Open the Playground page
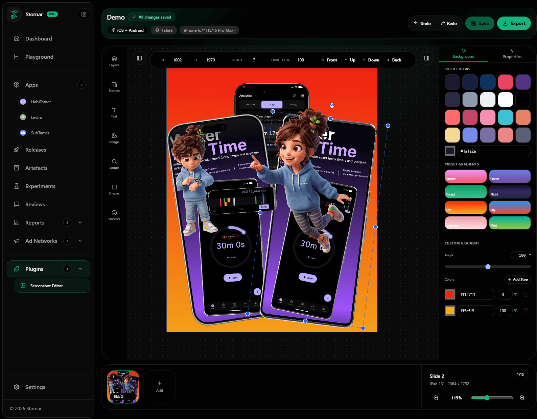This screenshot has width=537, height=419. pyautogui.click(x=48, y=57)
